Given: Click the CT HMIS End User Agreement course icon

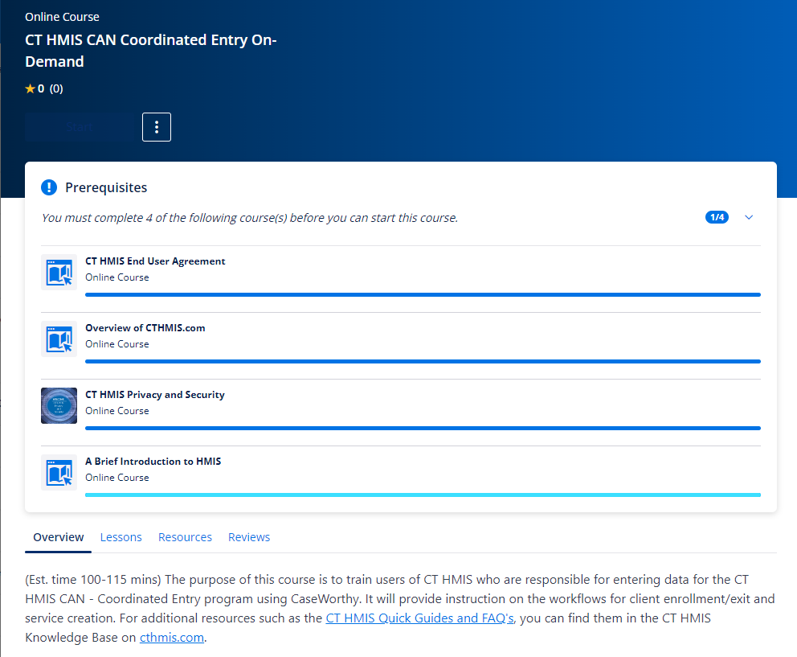Looking at the screenshot, I should [x=59, y=272].
